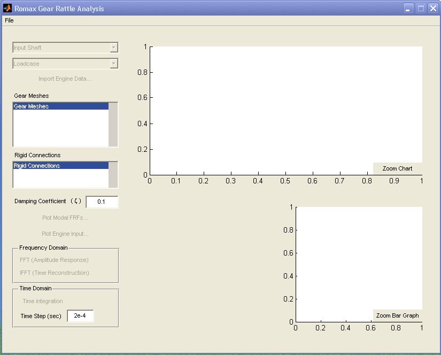Image resolution: width=441 pixels, height=355 pixels.
Task: Click the Plot Engine Input button
Action: pyautogui.click(x=65, y=234)
